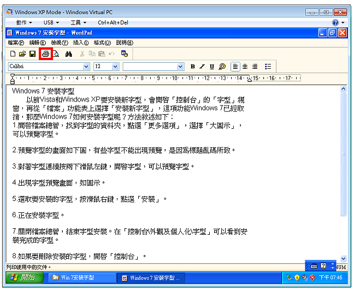
Task: Align text left
Action: tap(235, 67)
